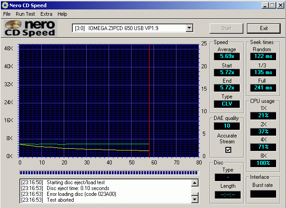Toggle the Accurate Stream checkbox
Screen dimensions: 286x208
tap(228, 150)
